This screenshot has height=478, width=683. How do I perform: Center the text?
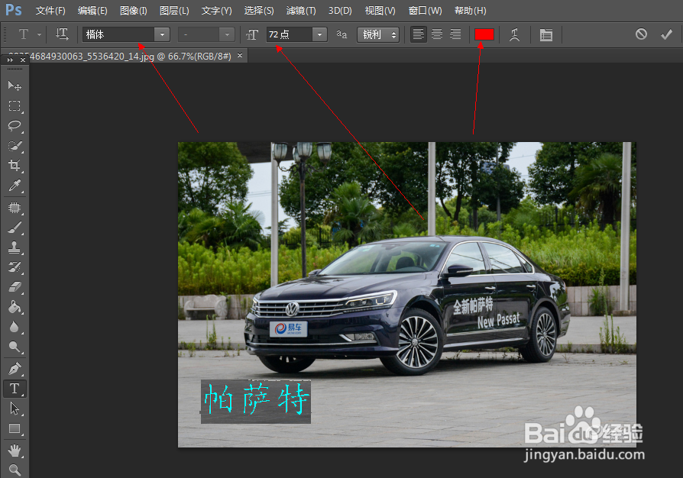point(437,34)
